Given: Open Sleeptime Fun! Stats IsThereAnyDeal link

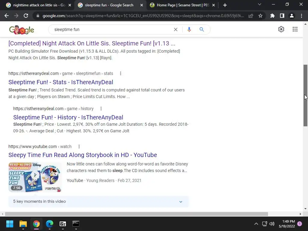Looking at the screenshot, I should coord(61,82).
